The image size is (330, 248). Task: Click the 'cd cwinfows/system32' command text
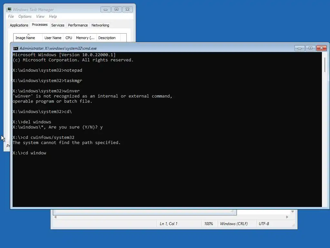pos(49,138)
